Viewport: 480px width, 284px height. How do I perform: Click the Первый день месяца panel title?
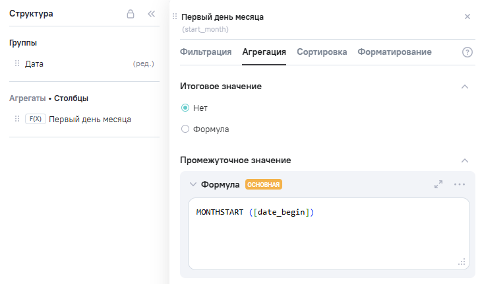[223, 17]
